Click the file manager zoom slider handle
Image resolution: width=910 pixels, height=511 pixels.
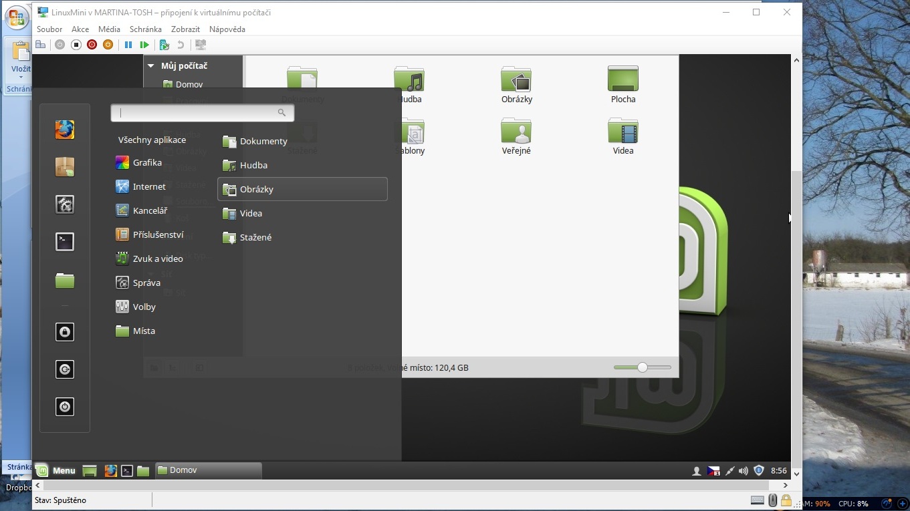click(x=643, y=367)
